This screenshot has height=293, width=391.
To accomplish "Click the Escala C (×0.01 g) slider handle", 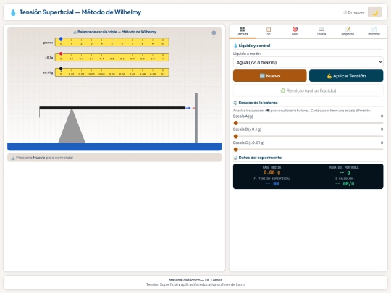I will tap(235, 150).
